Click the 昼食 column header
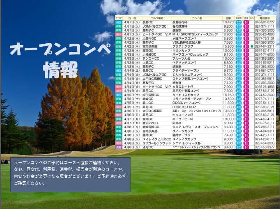 point(246,18)
